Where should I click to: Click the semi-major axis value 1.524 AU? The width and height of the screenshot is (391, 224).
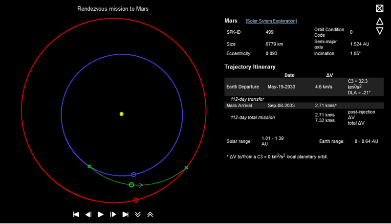[360, 44]
